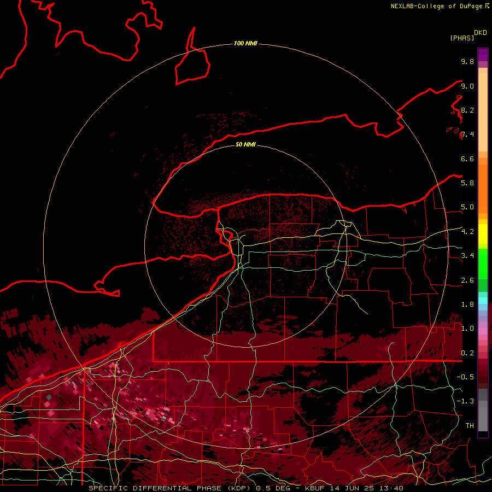Click the [PHAS] unit label

coord(461,38)
